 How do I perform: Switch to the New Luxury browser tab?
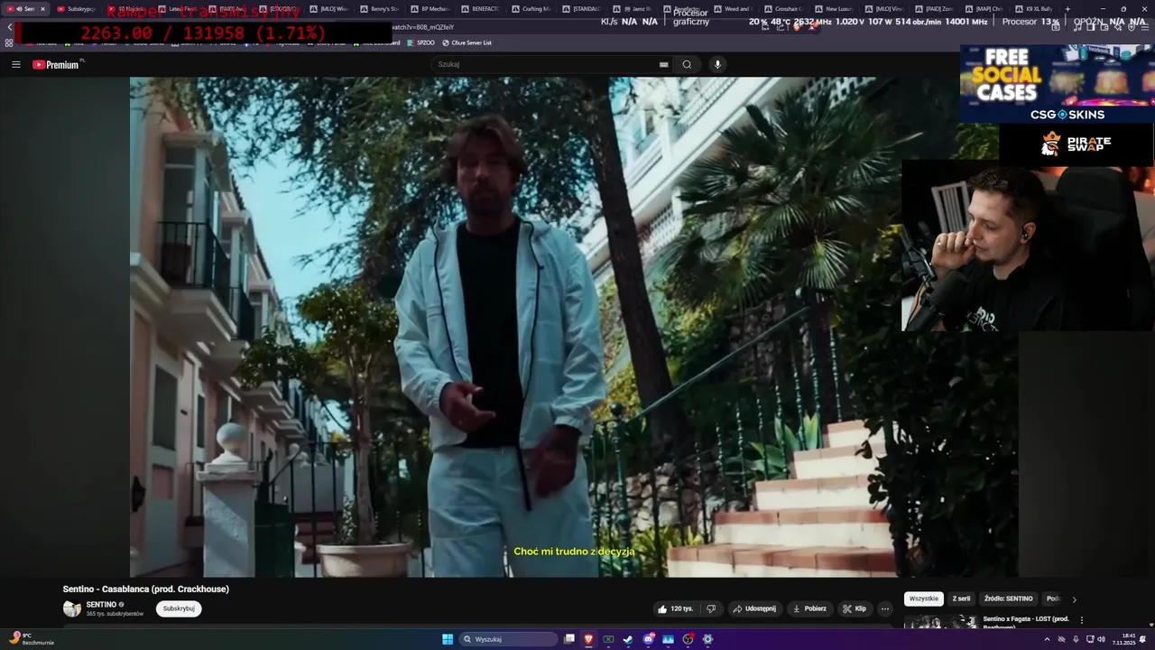[836, 8]
